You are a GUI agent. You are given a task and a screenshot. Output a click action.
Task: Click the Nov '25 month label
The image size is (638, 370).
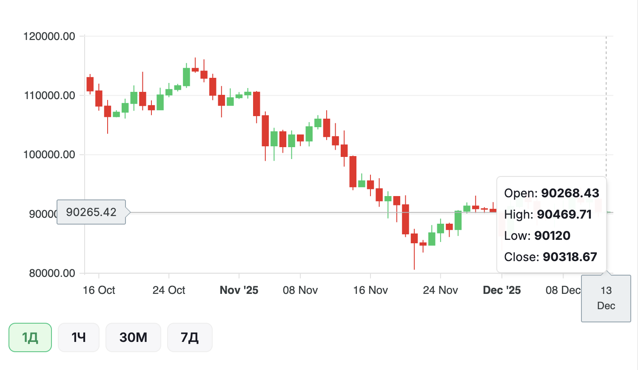pyautogui.click(x=239, y=290)
